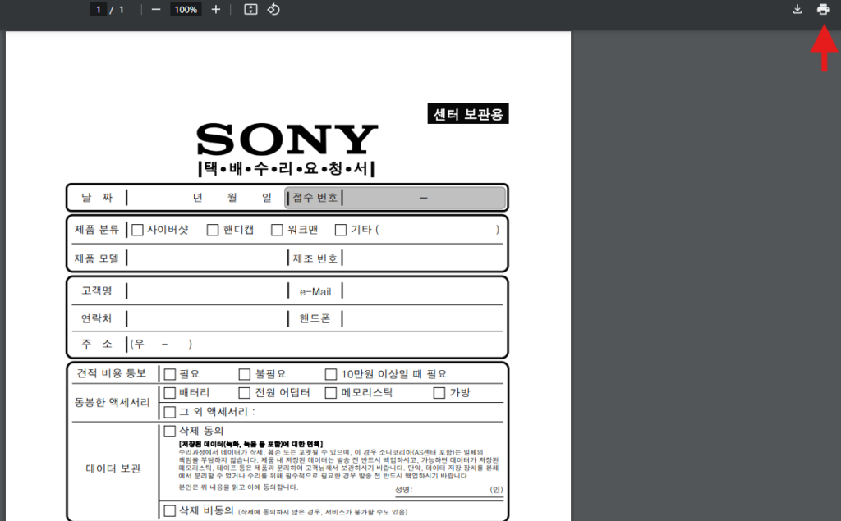Check the 워크맨 product checkbox
The height and width of the screenshot is (521, 841).
(x=277, y=230)
